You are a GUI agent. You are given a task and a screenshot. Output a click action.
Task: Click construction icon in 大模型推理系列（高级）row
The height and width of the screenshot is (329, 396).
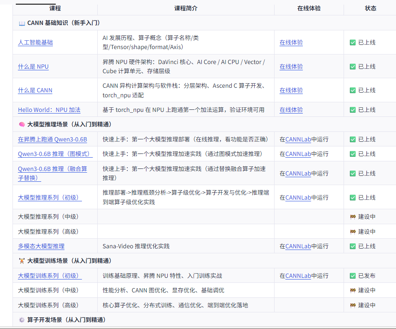click(x=353, y=232)
